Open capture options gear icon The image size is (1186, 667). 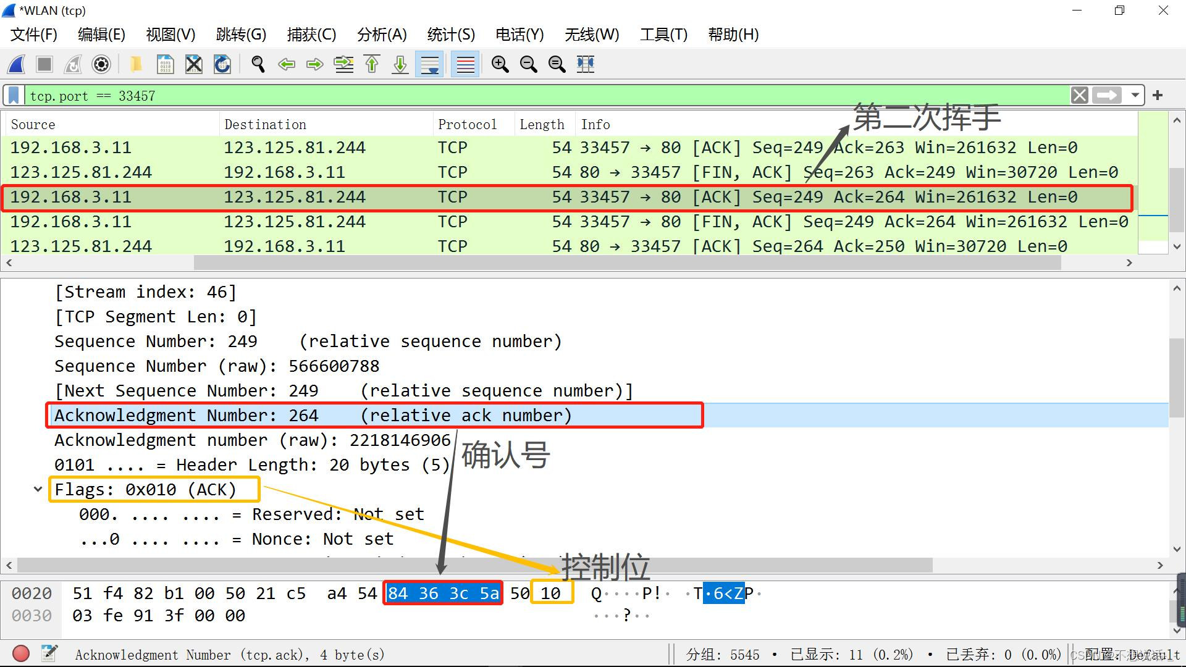[101, 64]
